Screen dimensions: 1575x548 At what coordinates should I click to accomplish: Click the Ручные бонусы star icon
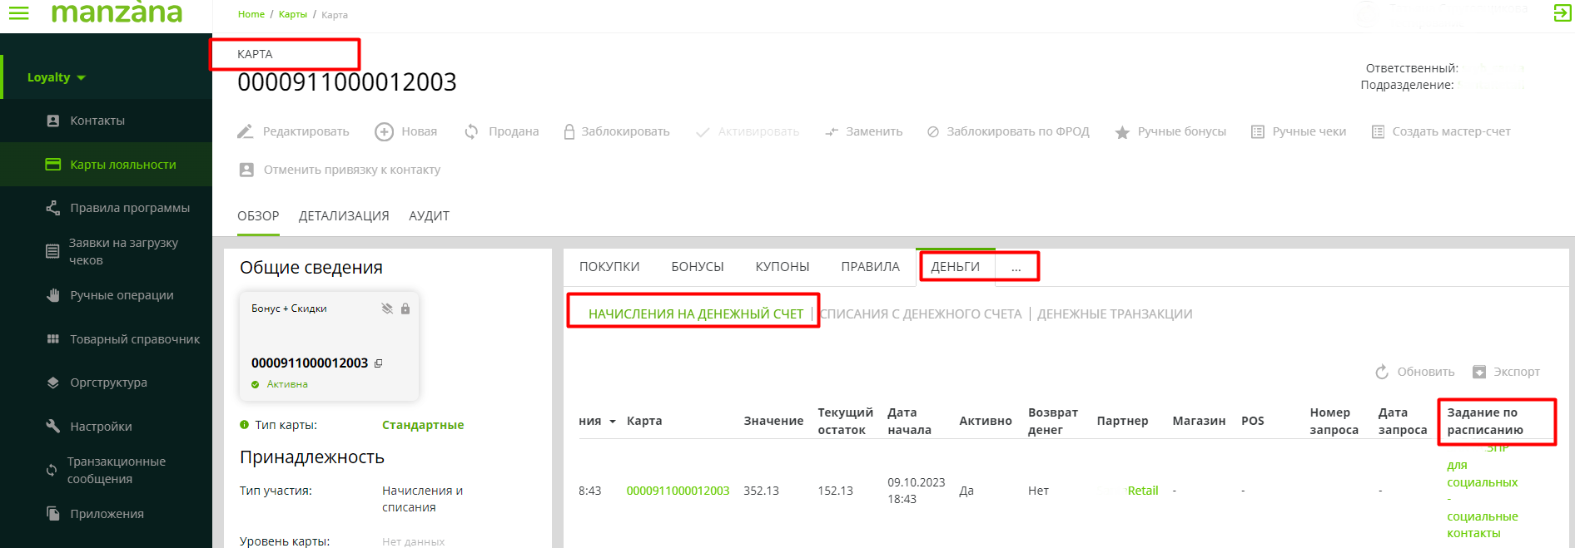1122,132
